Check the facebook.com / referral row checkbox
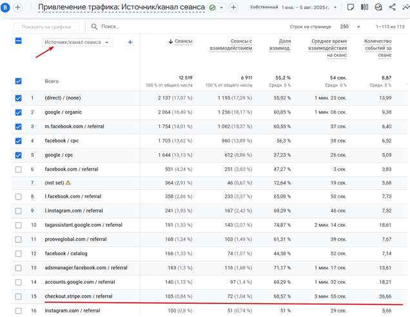The width and height of the screenshot is (410, 317). pos(18,170)
